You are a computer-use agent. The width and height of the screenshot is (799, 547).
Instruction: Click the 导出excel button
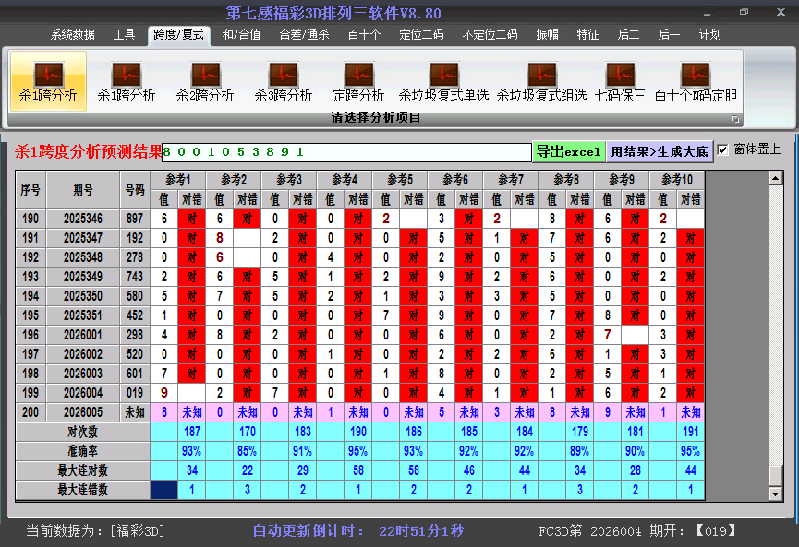pyautogui.click(x=568, y=151)
